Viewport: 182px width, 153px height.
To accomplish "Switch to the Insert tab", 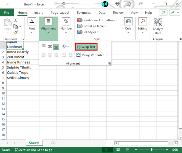I will click(39, 13).
